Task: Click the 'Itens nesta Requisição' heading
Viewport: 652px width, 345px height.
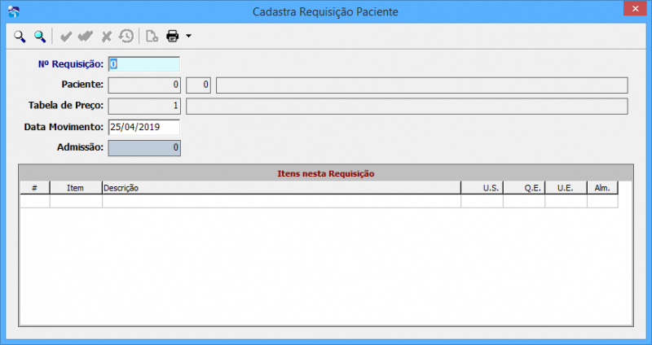Action: tap(325, 173)
